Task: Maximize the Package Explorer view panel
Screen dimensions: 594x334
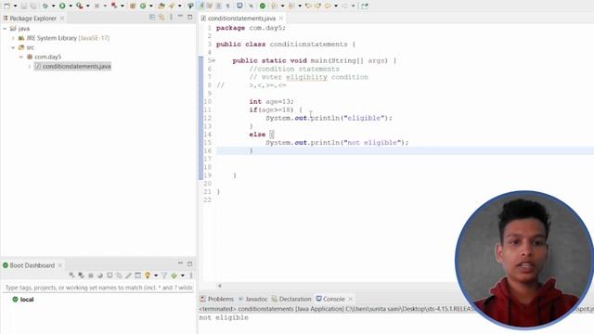Action: point(189,17)
